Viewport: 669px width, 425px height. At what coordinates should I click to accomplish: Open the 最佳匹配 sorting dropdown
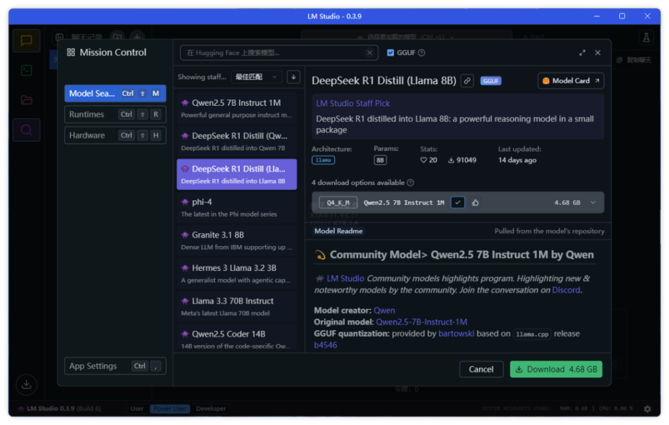click(x=257, y=76)
